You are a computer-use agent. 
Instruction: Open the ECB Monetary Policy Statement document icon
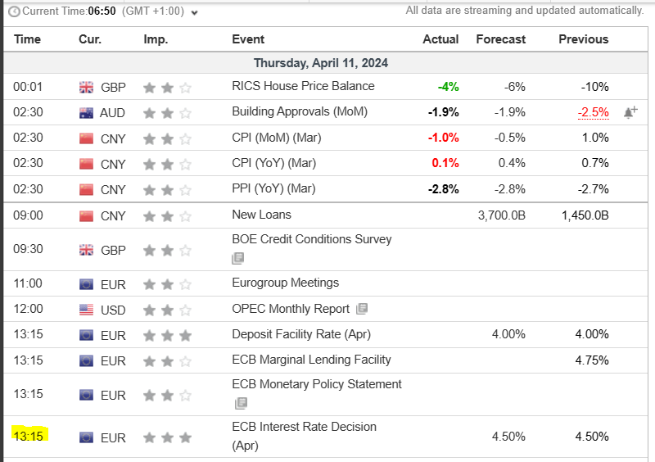click(241, 403)
